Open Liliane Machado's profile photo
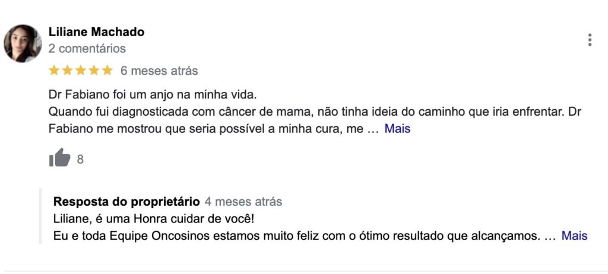The width and height of the screenshot is (608, 274). click(x=23, y=43)
